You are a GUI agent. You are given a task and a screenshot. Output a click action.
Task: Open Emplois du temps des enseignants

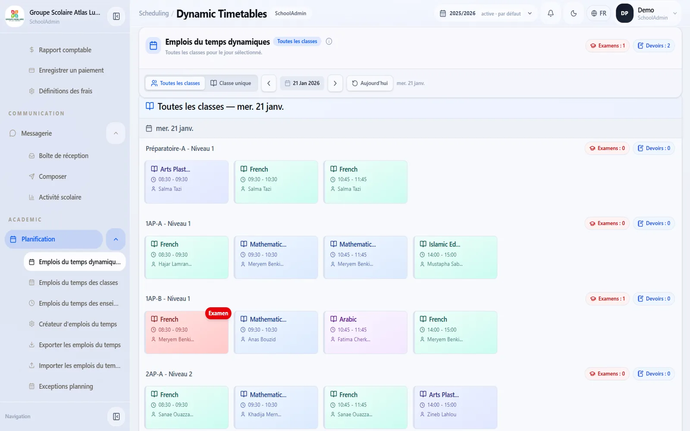(x=75, y=303)
